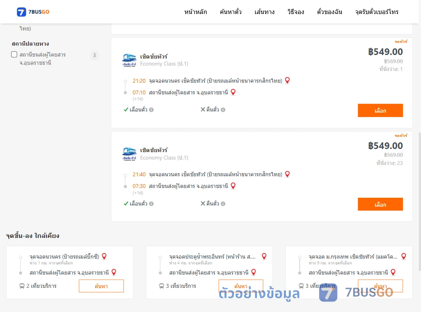Click info icon next to คืนตั๋ว in 21:20 trip
The image size is (421, 312).
point(223,110)
